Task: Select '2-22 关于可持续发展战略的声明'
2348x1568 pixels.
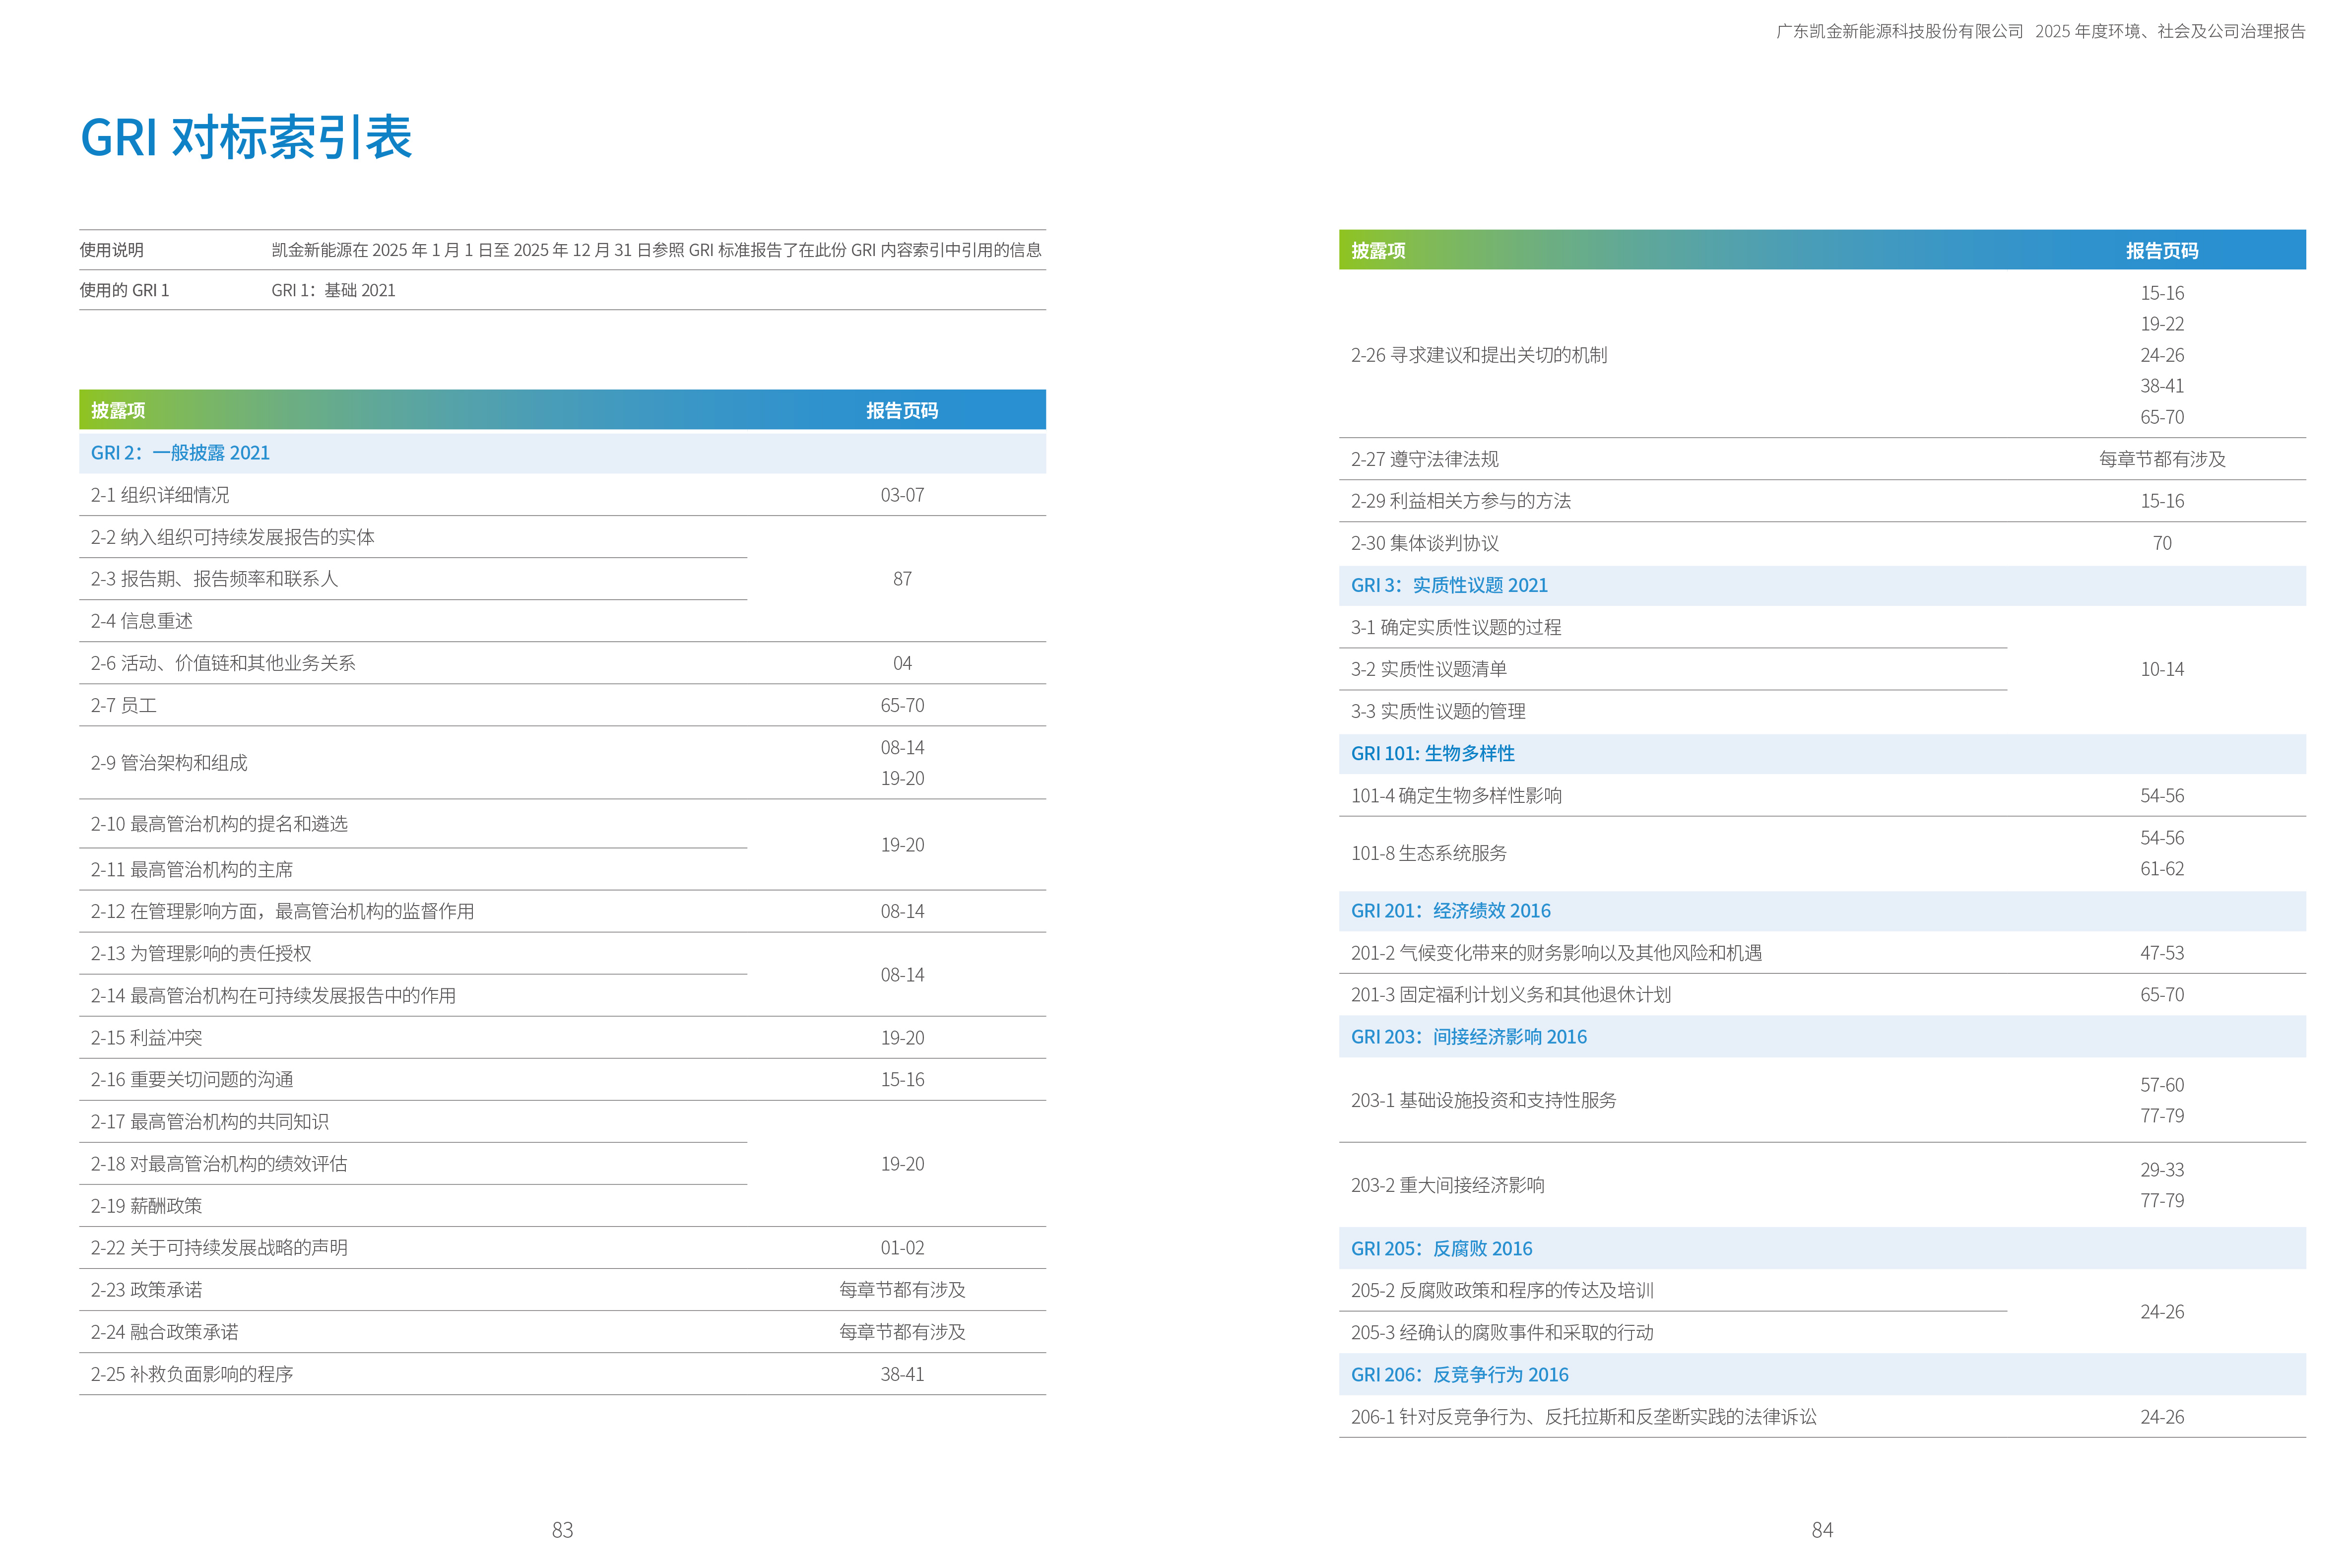Action: pyautogui.click(x=219, y=1248)
